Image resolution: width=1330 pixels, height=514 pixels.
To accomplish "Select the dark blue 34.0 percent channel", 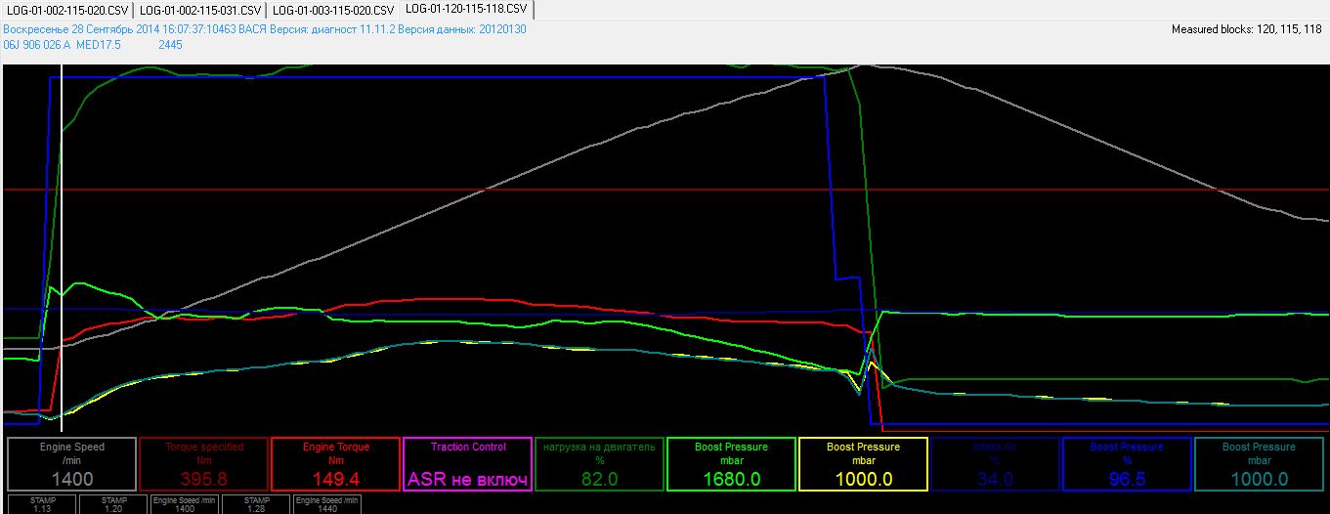I will pyautogui.click(x=995, y=463).
